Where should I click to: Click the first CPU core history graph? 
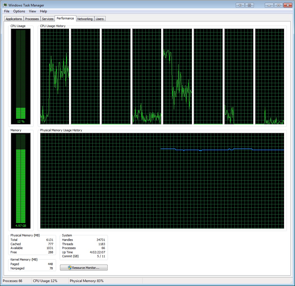[x=55, y=76]
